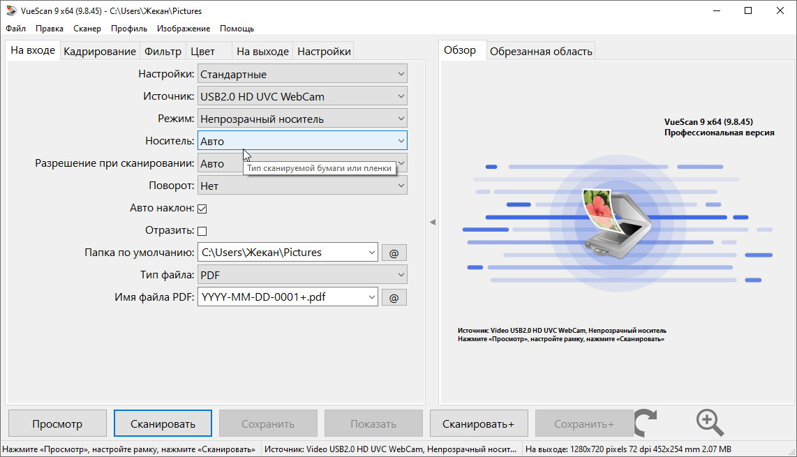Switch to the На выходе tab
797x457 pixels.
pyautogui.click(x=263, y=52)
